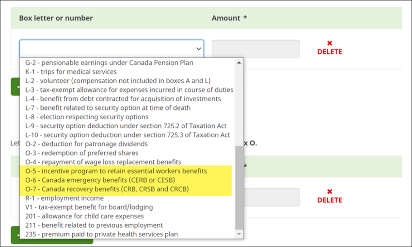Click the first row Amount input field

255,49
